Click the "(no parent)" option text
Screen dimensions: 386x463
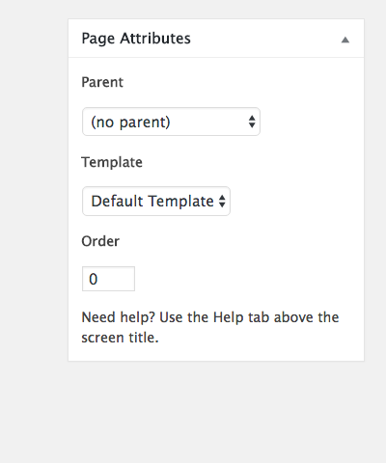[130, 123]
